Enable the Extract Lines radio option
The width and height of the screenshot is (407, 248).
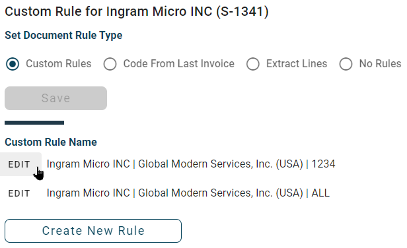[253, 64]
